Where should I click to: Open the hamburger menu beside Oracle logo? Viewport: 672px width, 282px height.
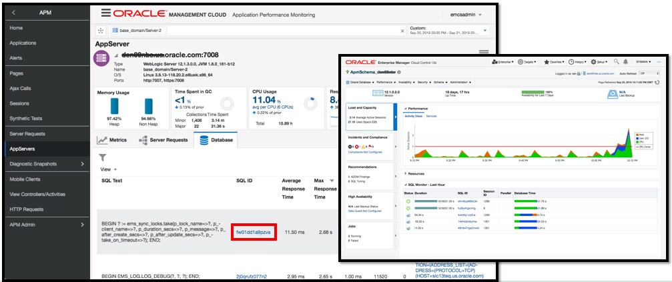(106, 13)
